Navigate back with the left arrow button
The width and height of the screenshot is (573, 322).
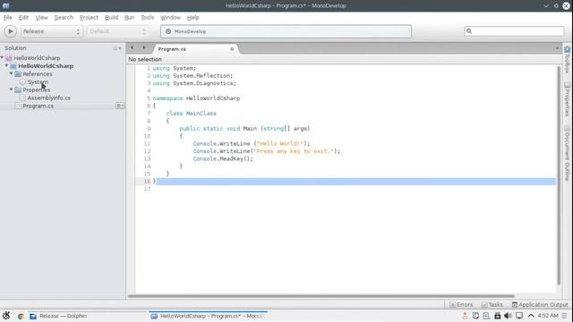pos(132,47)
